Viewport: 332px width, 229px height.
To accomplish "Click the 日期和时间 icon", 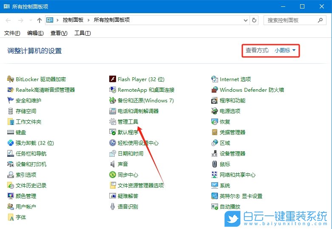I will click(x=112, y=153).
